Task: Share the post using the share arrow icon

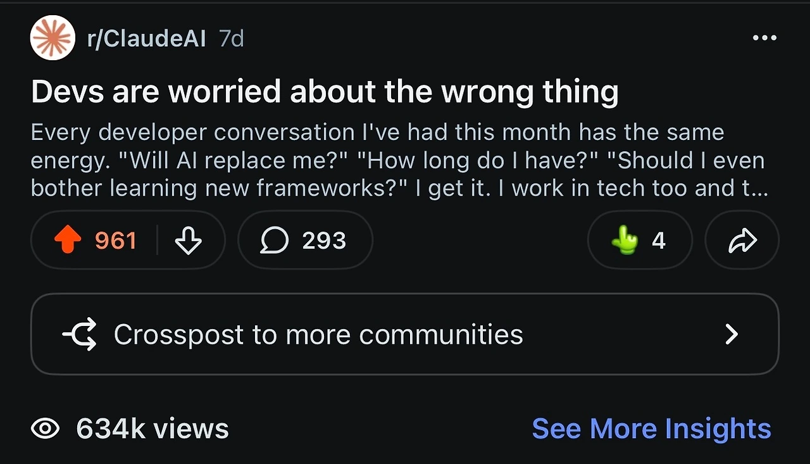Action: click(x=742, y=241)
